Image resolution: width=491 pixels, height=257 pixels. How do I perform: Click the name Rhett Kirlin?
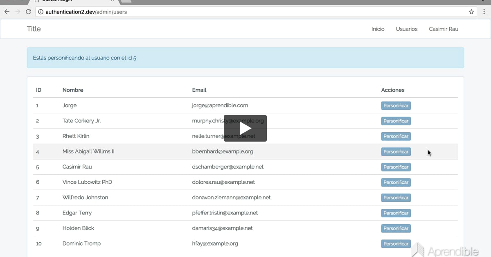coord(76,136)
